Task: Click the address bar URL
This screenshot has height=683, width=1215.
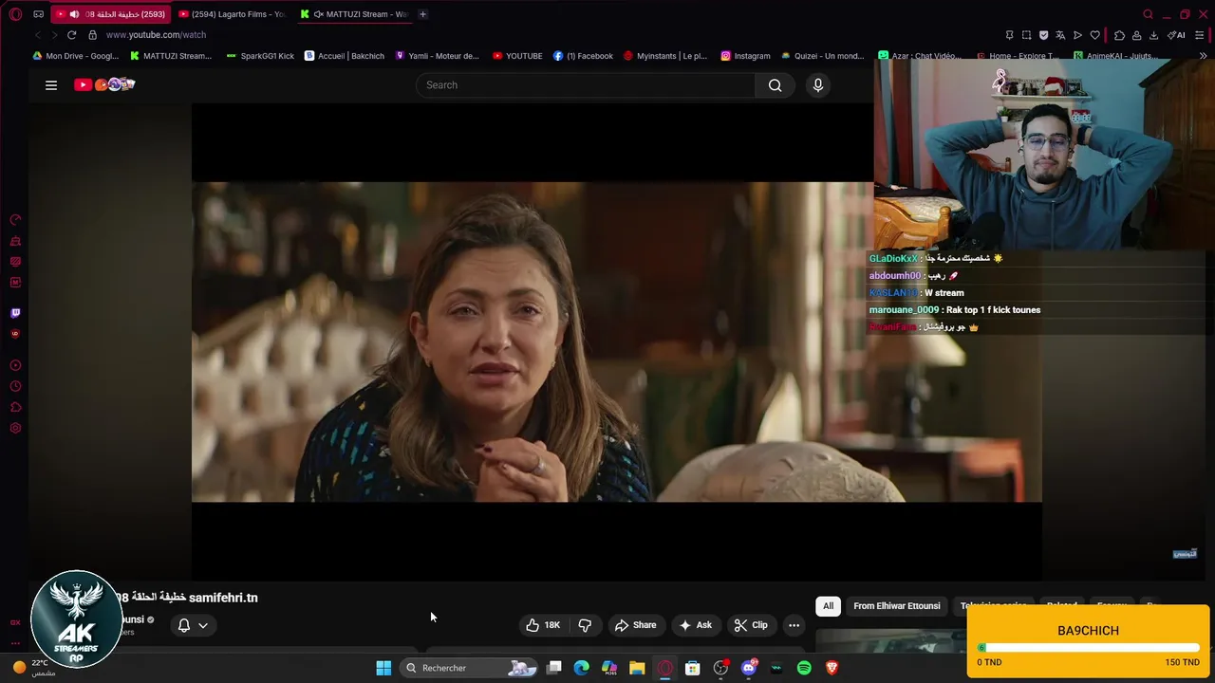Action: click(156, 35)
